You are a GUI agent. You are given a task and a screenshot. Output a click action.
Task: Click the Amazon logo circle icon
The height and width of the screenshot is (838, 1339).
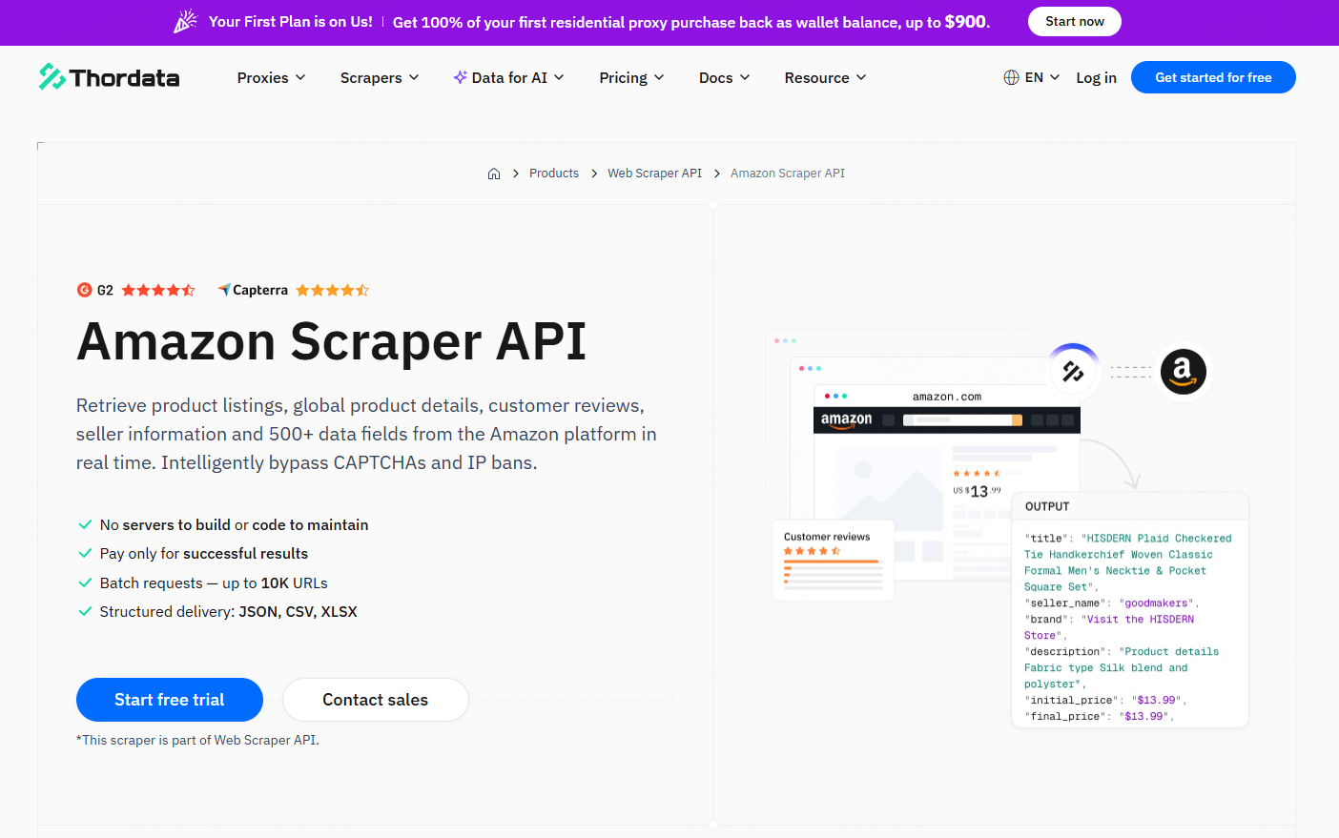pyautogui.click(x=1183, y=371)
